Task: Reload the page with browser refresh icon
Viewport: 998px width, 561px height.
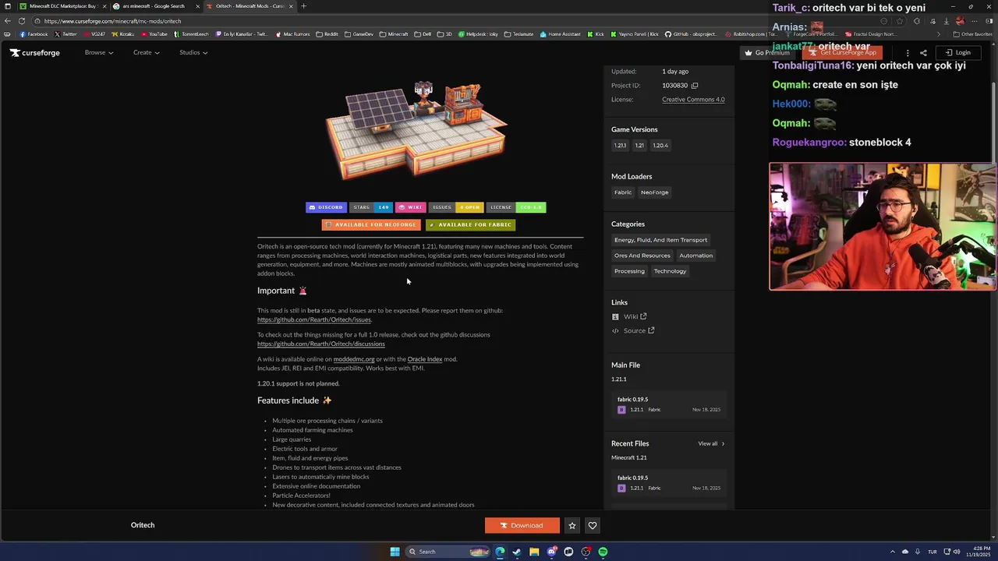Action: click(21, 21)
